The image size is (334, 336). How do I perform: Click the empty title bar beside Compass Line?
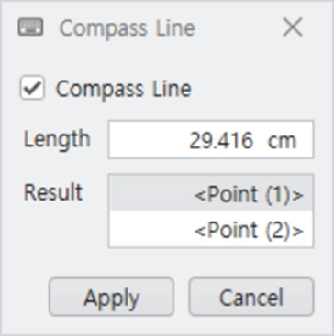pyautogui.click(x=239, y=27)
